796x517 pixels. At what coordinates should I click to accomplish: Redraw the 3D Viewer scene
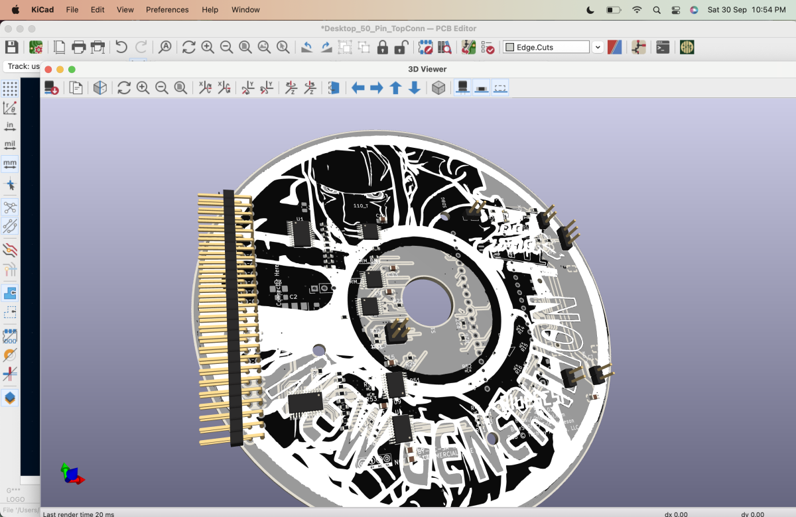(x=124, y=87)
